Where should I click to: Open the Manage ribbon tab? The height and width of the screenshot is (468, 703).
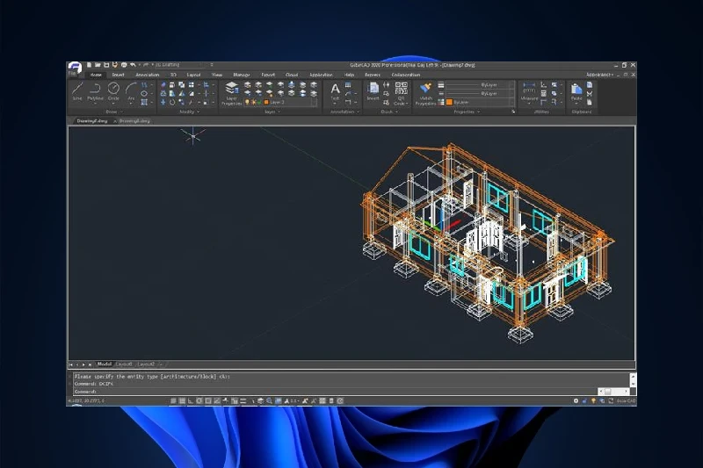(241, 75)
